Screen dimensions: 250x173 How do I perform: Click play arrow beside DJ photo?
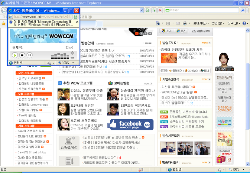click(232, 69)
